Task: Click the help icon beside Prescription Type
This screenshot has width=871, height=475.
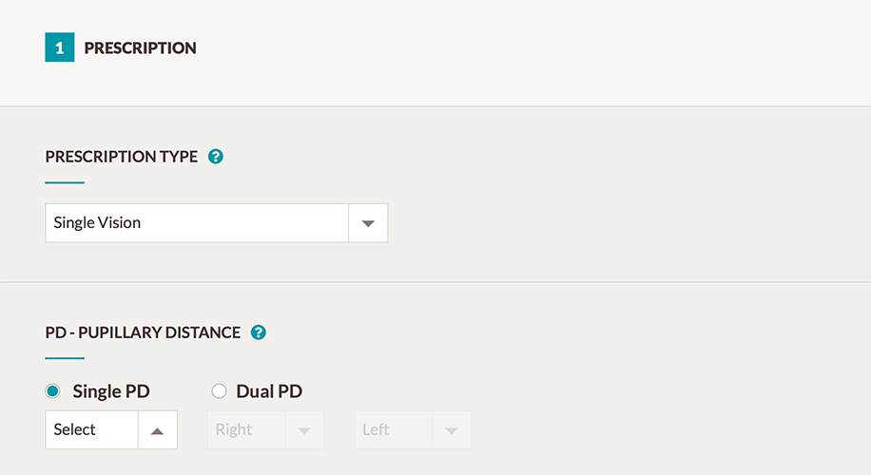Action: tap(216, 157)
